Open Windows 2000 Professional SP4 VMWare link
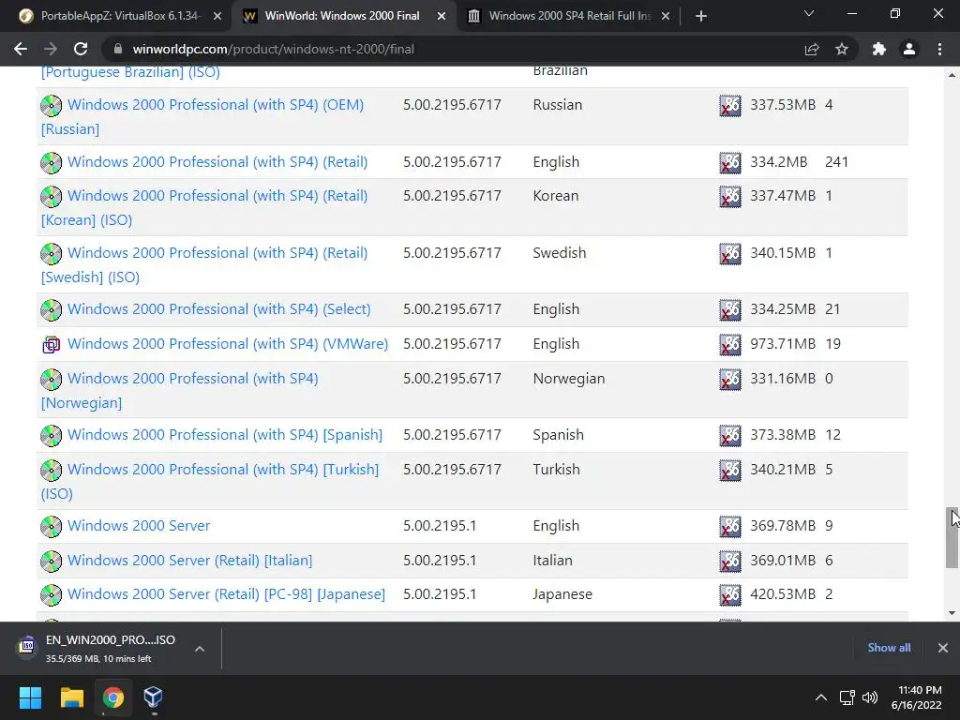This screenshot has height=720, width=960. click(x=228, y=343)
